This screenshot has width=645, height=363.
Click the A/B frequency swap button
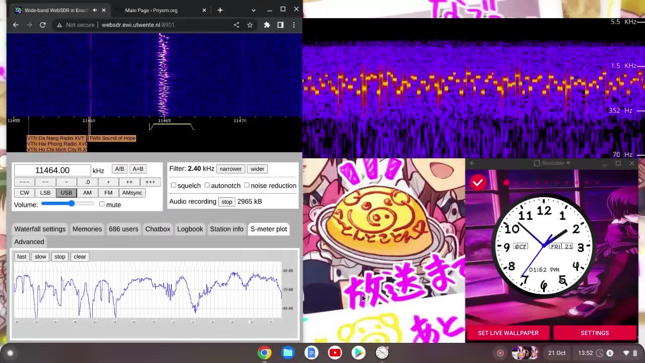pos(119,169)
